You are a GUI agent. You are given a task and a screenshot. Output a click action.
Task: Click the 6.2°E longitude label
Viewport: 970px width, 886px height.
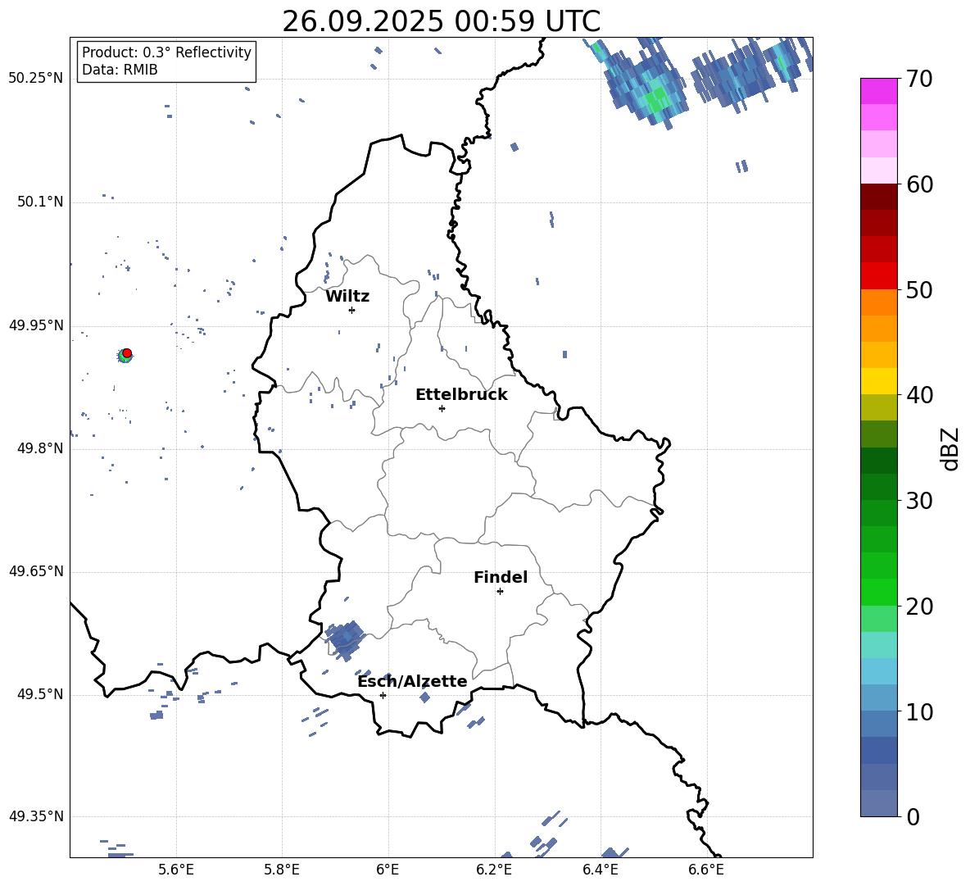tap(494, 870)
